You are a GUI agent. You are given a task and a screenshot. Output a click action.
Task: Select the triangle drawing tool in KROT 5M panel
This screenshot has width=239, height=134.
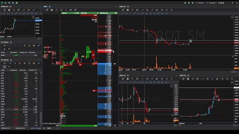tap(162, 13)
